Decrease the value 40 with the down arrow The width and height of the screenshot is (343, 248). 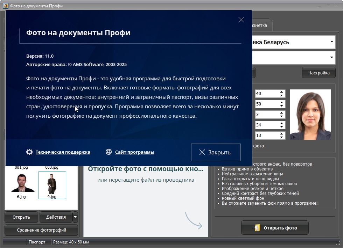(281, 95)
